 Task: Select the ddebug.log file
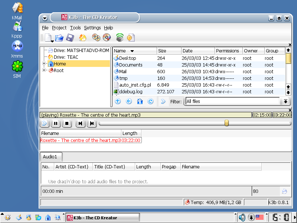click(199, 91)
